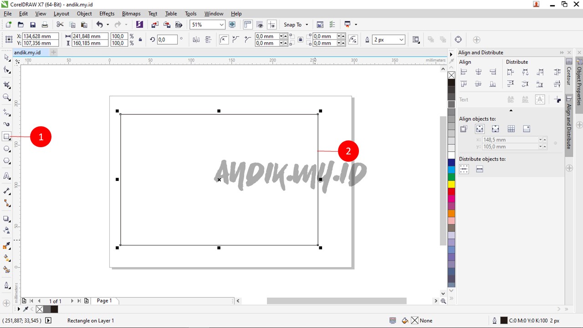
Task: Click the Mirror horizontally icon
Action: point(196,40)
